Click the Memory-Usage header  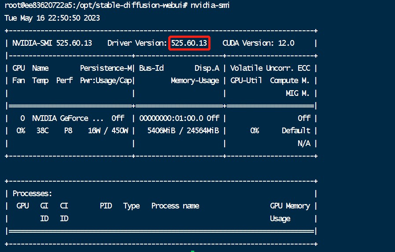click(195, 81)
